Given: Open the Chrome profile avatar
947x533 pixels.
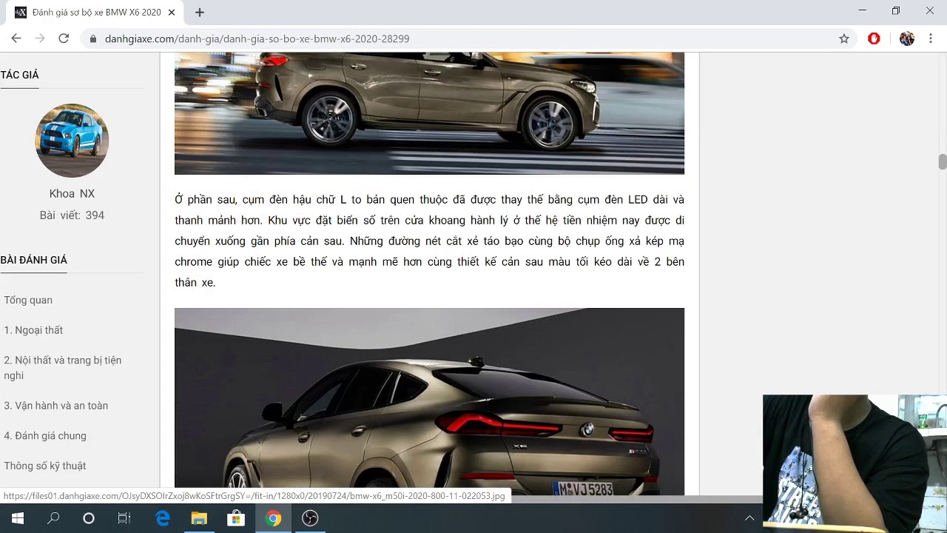Looking at the screenshot, I should click(x=907, y=38).
